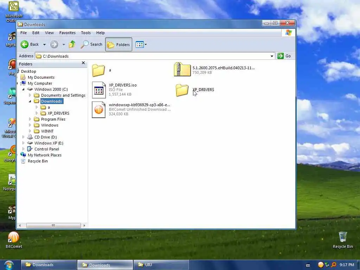Expand the WINNT folder tree node
This screenshot has width=360, height=270.
click(30, 131)
